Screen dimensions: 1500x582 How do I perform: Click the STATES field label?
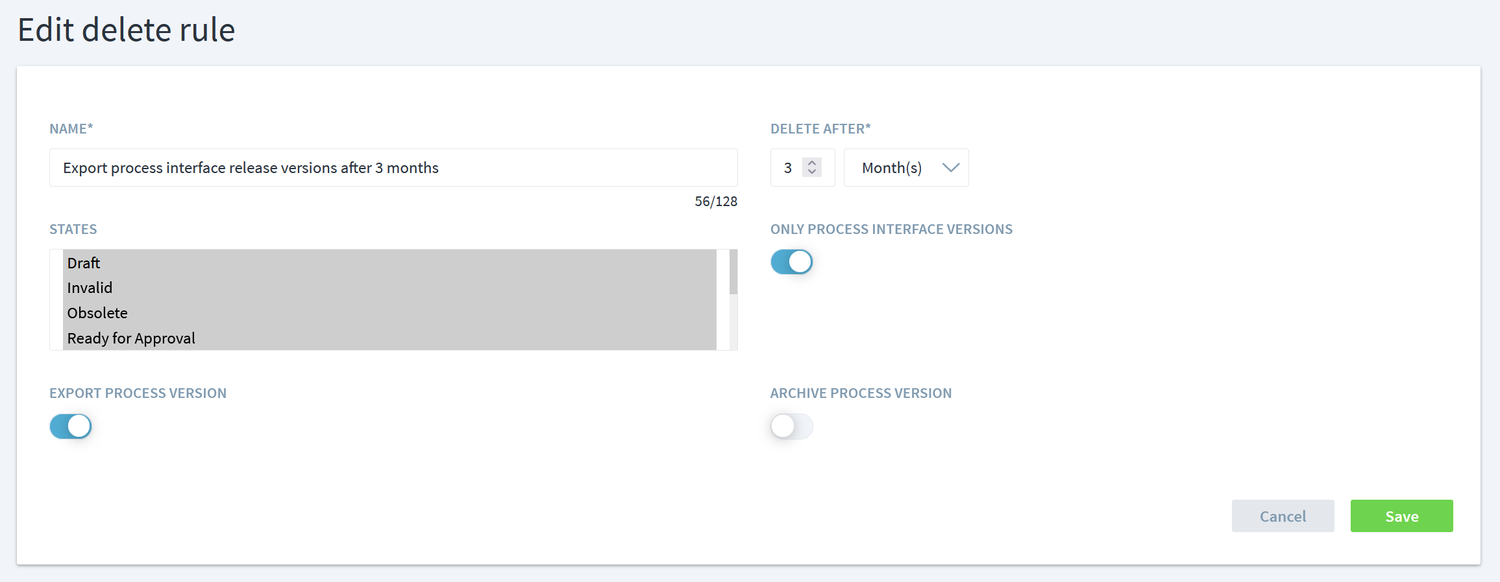(x=73, y=229)
